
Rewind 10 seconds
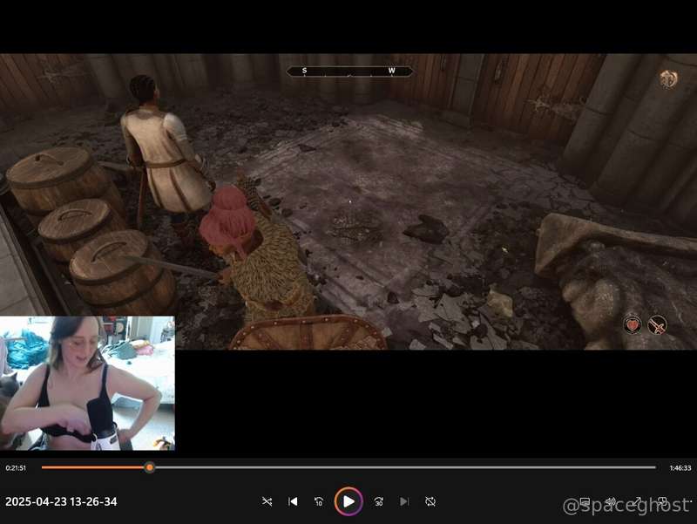319,501
